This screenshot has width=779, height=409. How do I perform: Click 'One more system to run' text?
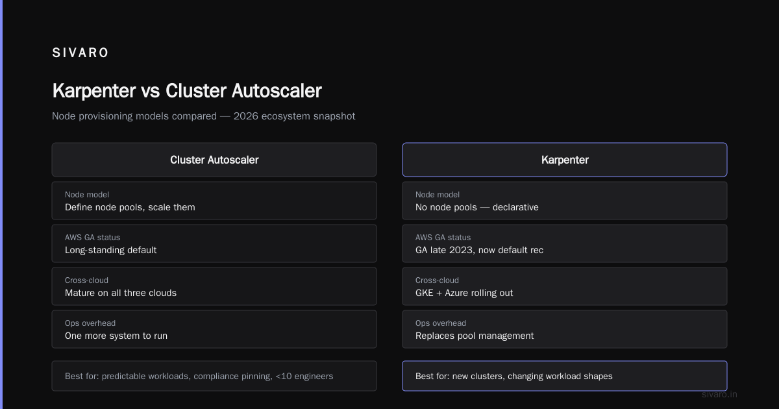[x=116, y=336]
